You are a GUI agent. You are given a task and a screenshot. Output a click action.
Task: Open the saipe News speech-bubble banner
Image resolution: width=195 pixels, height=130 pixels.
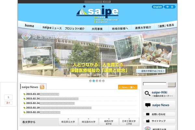(159, 105)
